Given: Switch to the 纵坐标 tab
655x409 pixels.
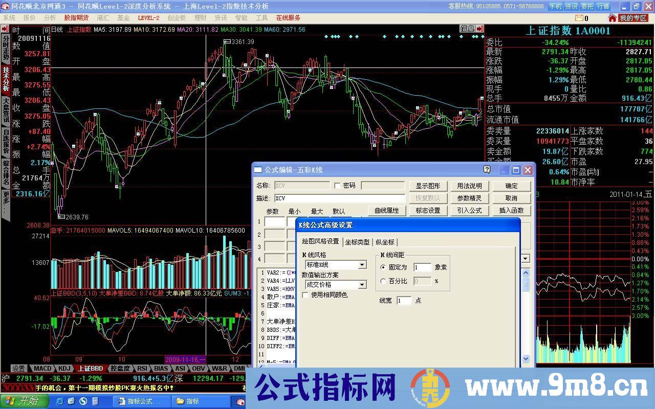Looking at the screenshot, I should pyautogui.click(x=385, y=242).
